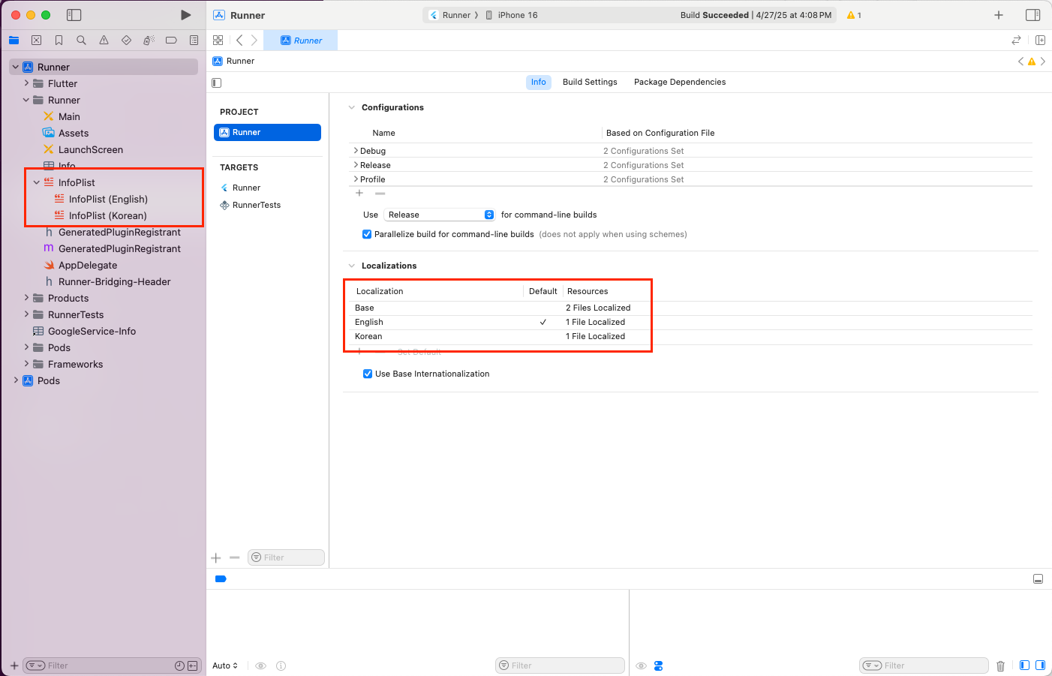This screenshot has height=676, width=1052.
Task: Go back in editor history
Action: coord(239,41)
